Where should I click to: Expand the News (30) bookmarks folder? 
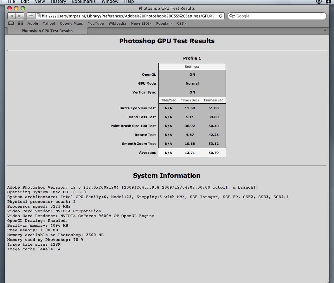tap(141, 23)
